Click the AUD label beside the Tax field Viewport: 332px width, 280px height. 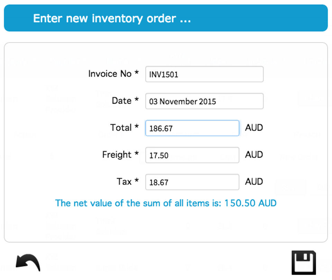(254, 182)
